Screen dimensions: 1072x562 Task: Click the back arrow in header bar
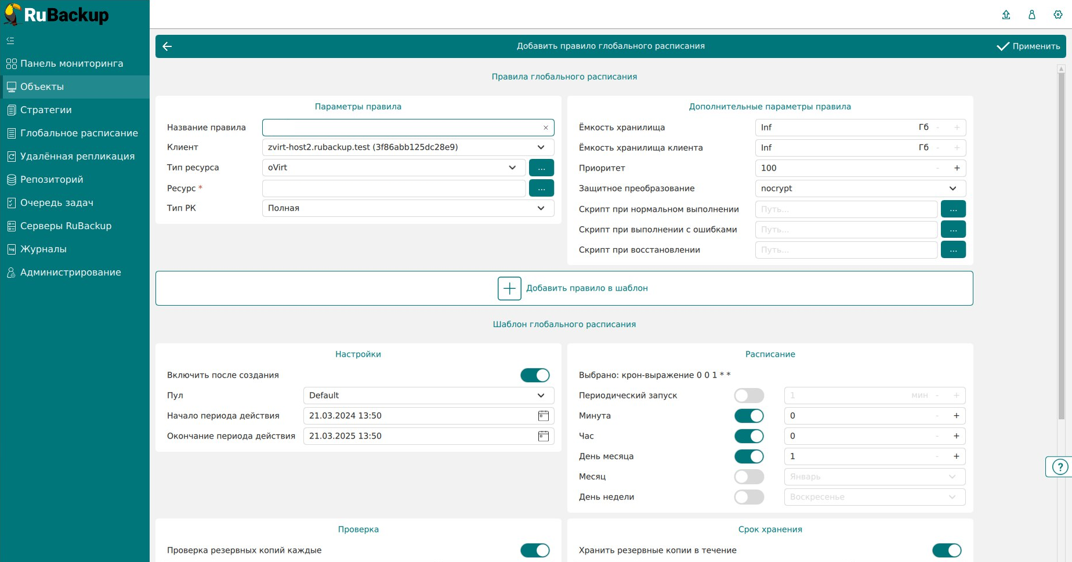coord(167,46)
